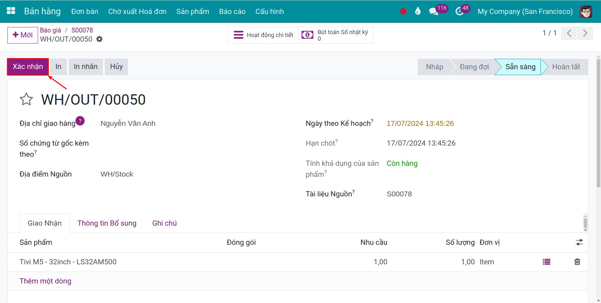Follow the Báo giá breadcrumb link
The width and height of the screenshot is (601, 303).
click(x=50, y=30)
